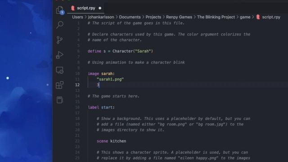Open the Run and Debug view
The height and width of the screenshot is (162, 288).
pyautogui.click(x=60, y=55)
